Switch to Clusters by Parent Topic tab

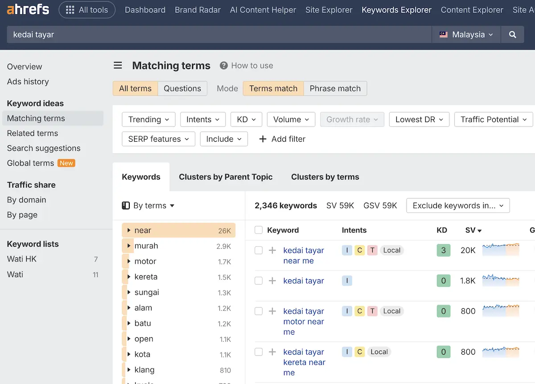tap(226, 177)
